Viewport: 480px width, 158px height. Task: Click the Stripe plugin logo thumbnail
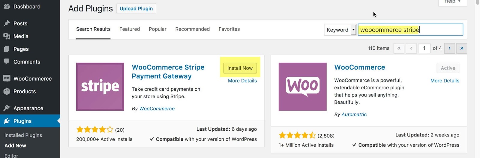[100, 87]
